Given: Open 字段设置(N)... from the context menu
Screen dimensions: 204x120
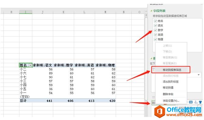Looking at the screenshot, I should point(171,101).
